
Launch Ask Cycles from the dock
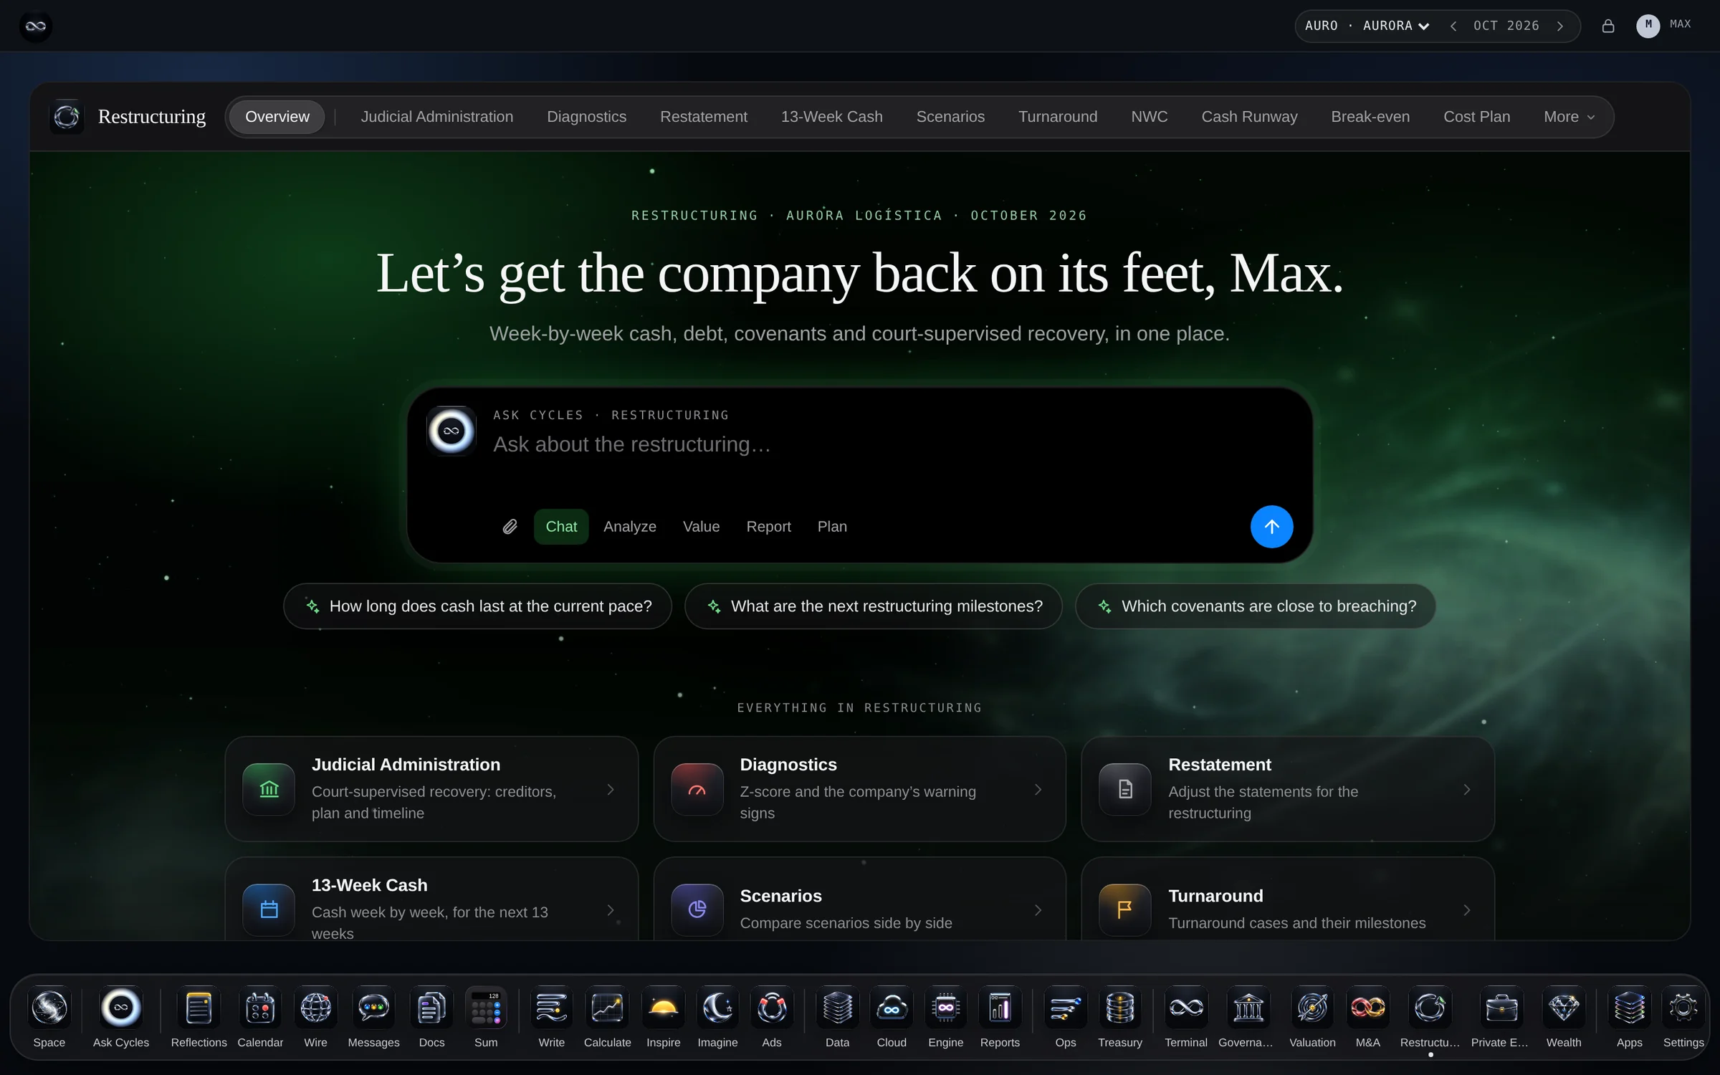click(x=120, y=1008)
